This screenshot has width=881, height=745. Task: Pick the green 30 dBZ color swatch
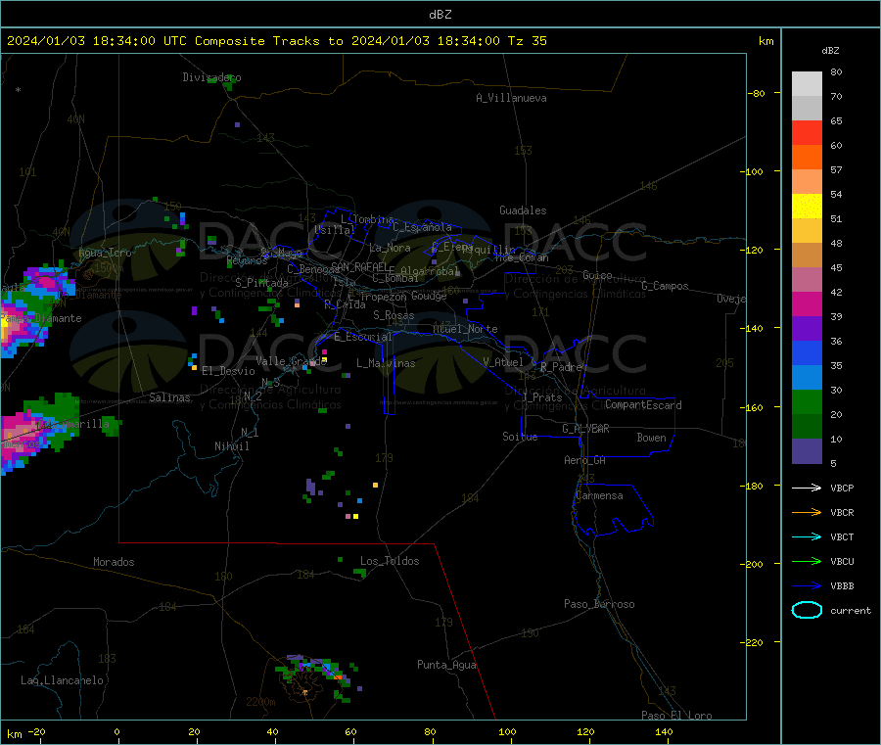(807, 401)
